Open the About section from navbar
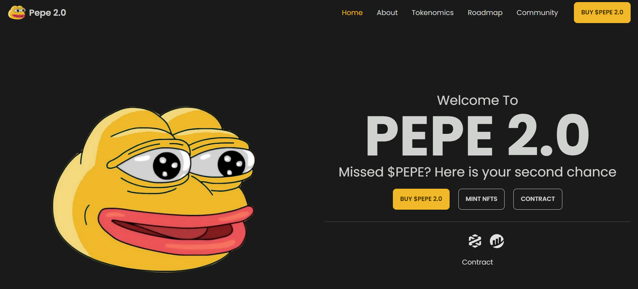The image size is (638, 289). point(387,13)
